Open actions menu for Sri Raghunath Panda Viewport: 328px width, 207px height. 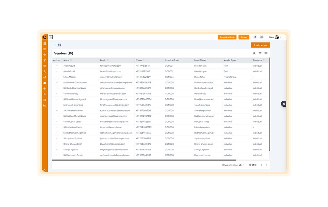click(57, 155)
